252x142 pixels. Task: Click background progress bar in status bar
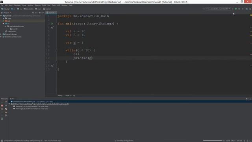point(213,141)
